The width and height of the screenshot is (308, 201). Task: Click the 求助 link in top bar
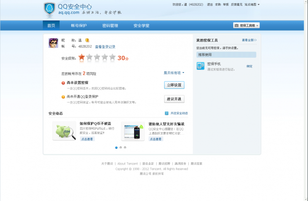[x=218, y=4]
